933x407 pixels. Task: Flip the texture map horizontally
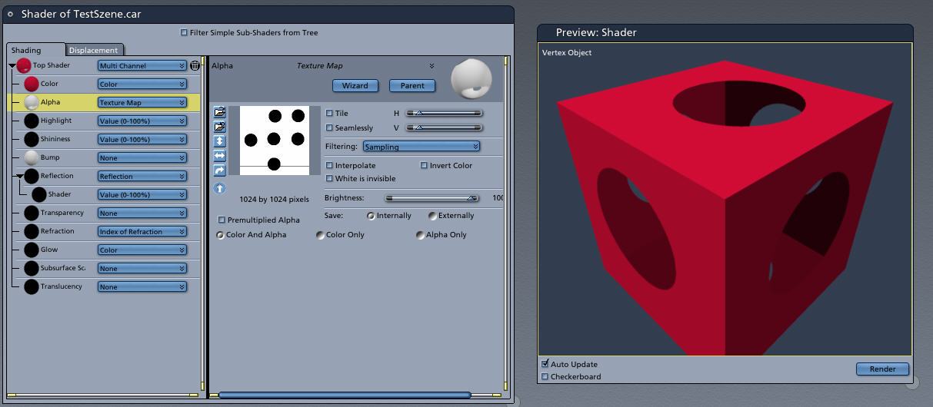click(x=220, y=156)
